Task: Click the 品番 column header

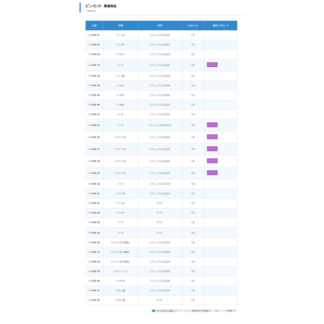Action: (x=94, y=26)
